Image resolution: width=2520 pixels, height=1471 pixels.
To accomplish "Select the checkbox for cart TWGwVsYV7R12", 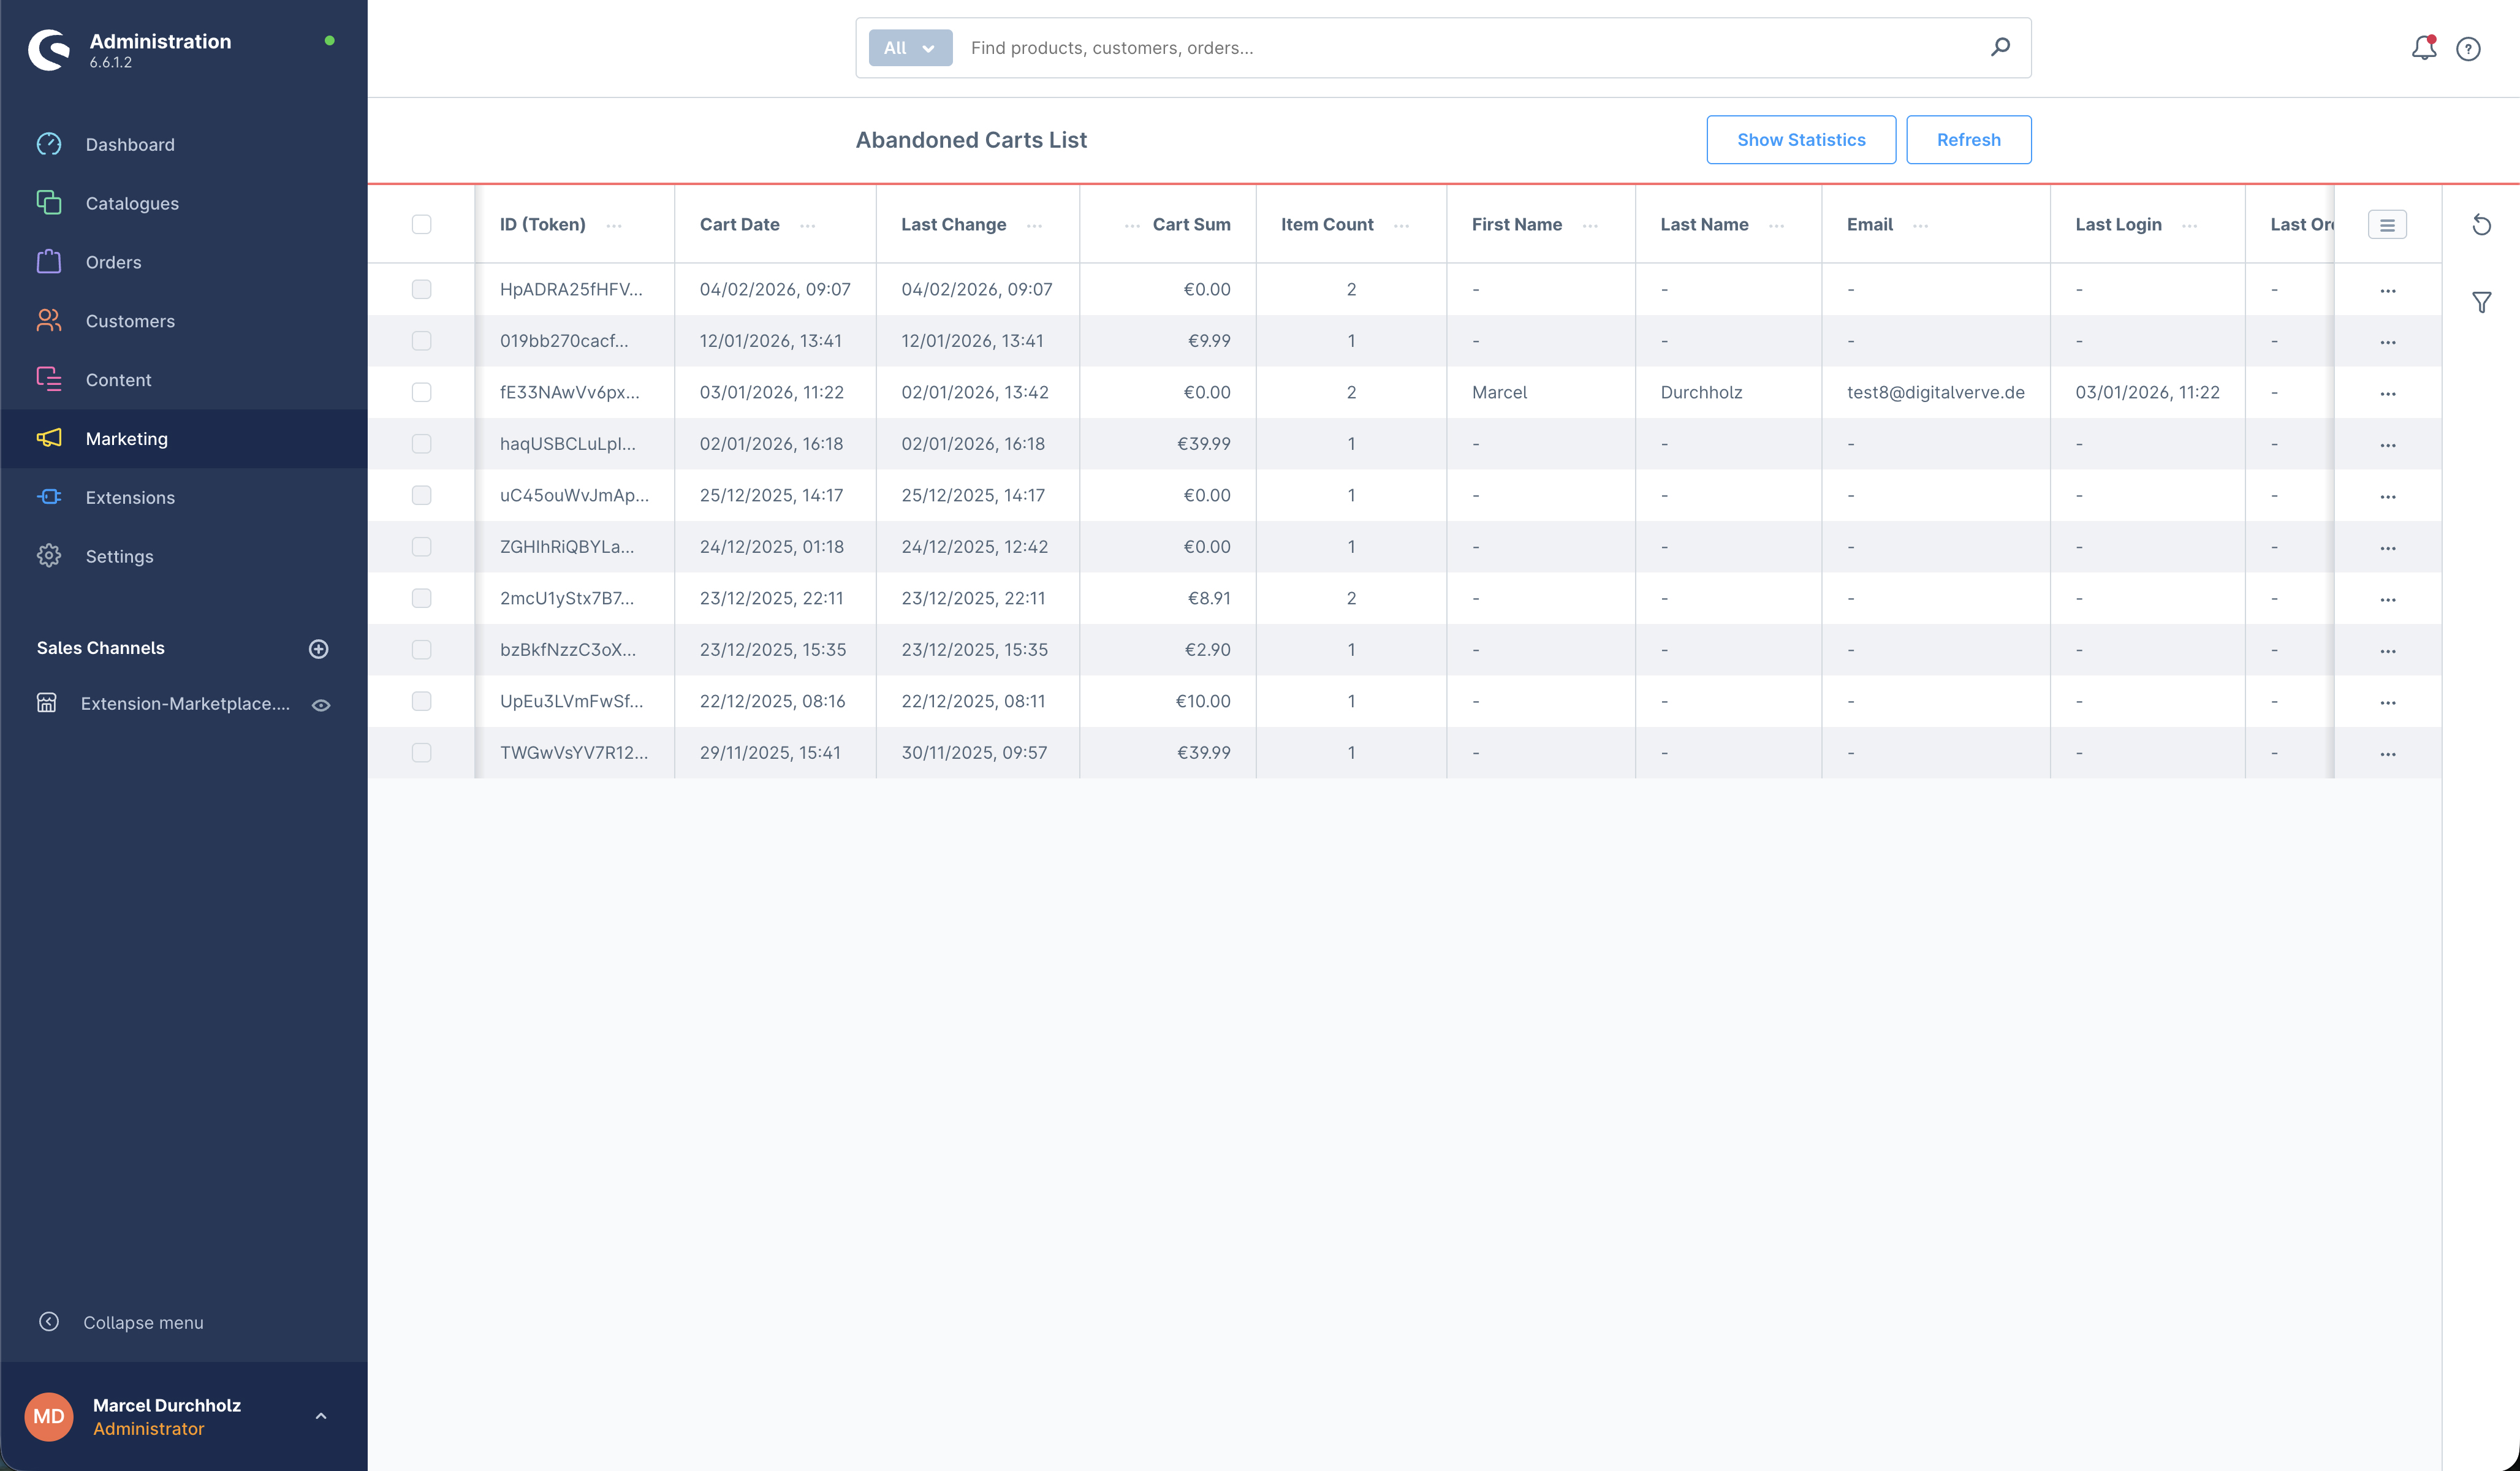I will (421, 753).
